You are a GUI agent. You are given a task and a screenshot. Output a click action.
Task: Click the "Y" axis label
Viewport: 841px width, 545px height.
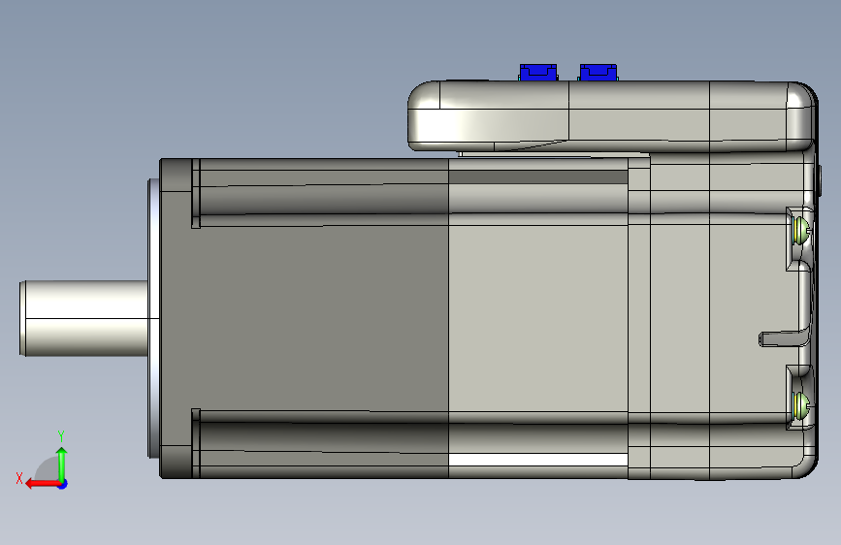[61, 436]
